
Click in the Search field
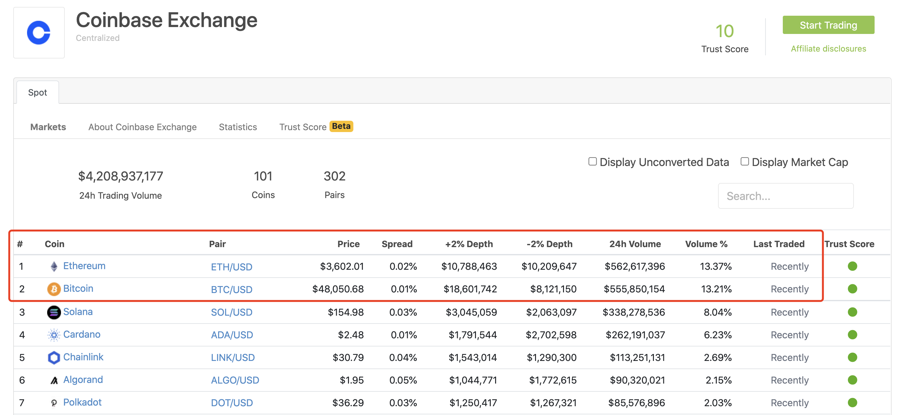point(786,196)
